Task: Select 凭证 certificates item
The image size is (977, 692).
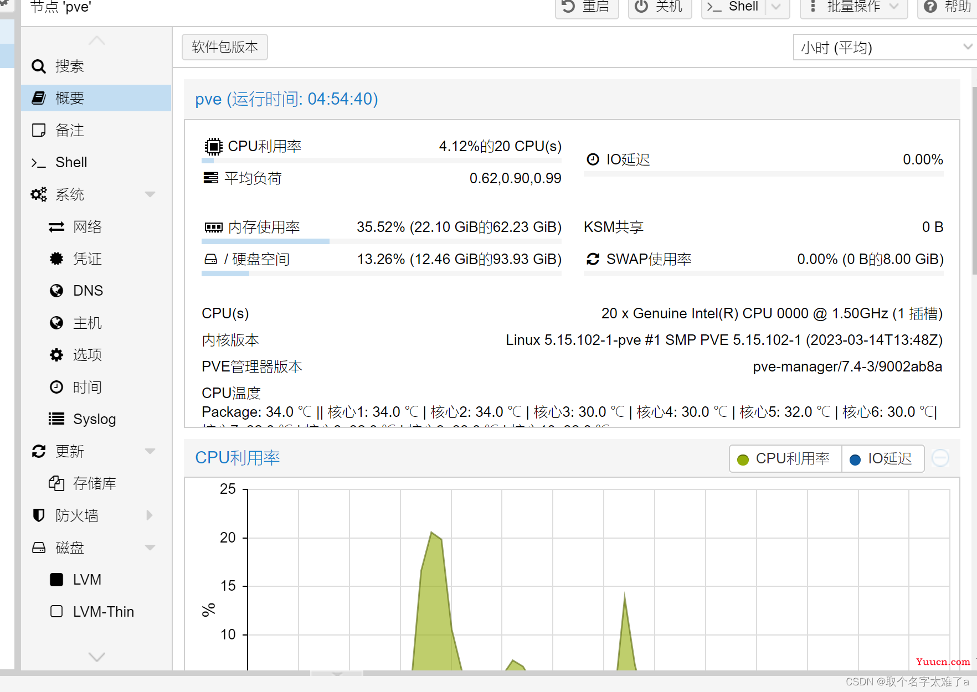Action: (96, 259)
